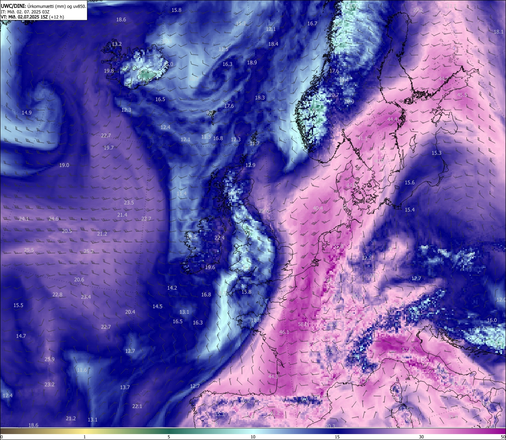Click the color scale label 10

(x=253, y=437)
